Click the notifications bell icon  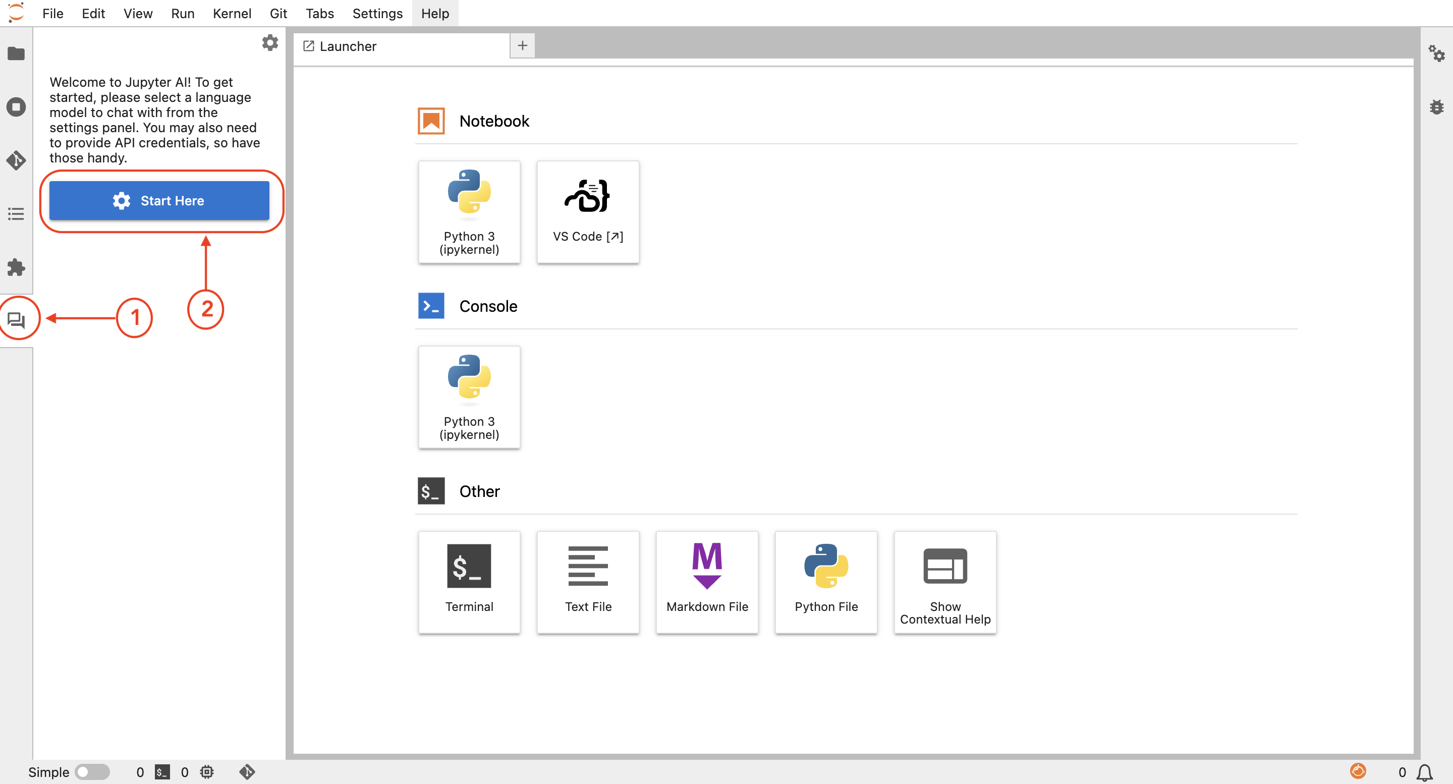click(x=1425, y=772)
